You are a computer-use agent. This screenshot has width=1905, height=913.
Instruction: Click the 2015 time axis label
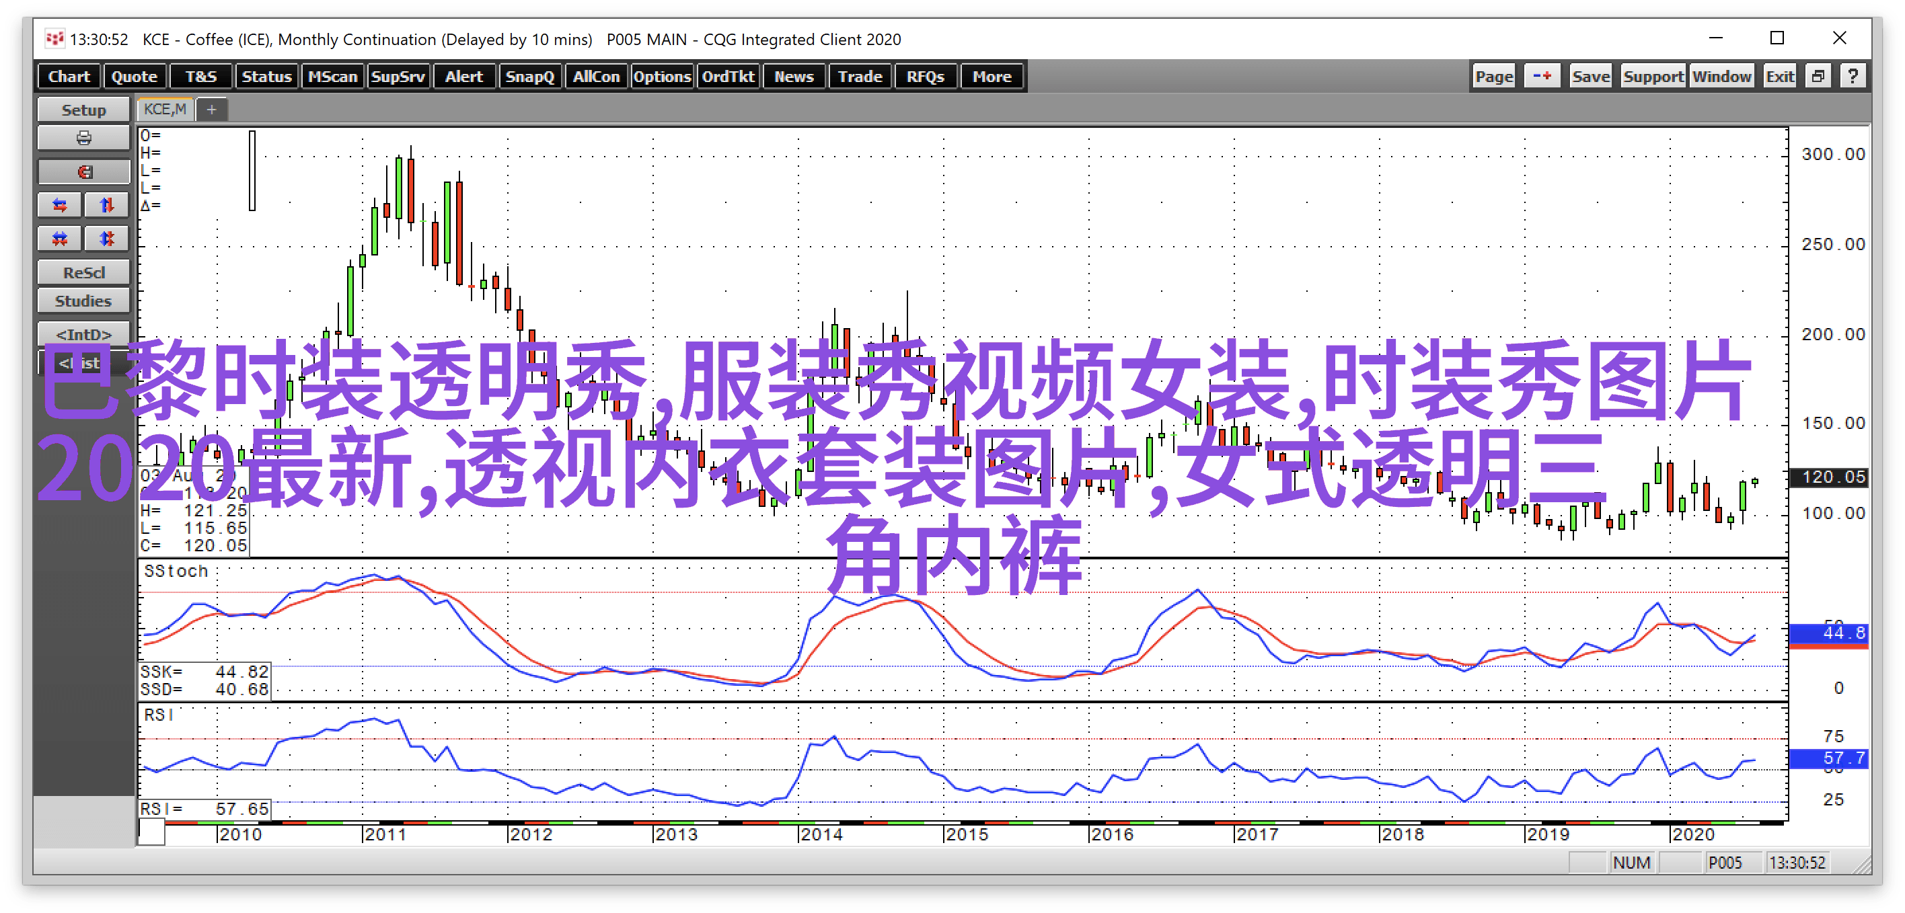[967, 834]
